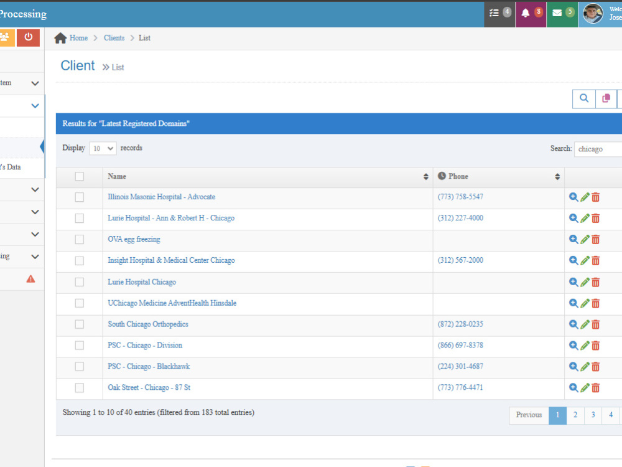Check the PSC - Chicago - Division row
Screen dimensions: 622x467
coord(80,345)
